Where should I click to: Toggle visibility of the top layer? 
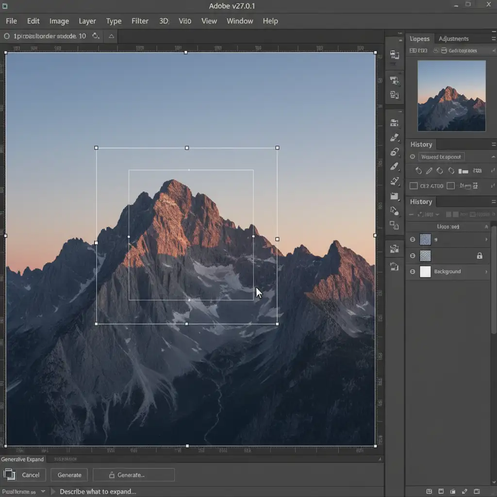(413, 239)
